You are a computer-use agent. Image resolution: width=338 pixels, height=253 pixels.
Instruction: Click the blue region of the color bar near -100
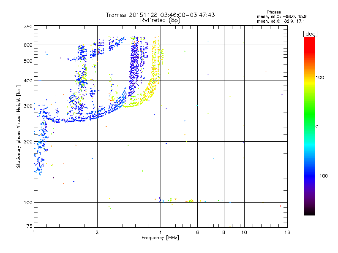coord(309,176)
